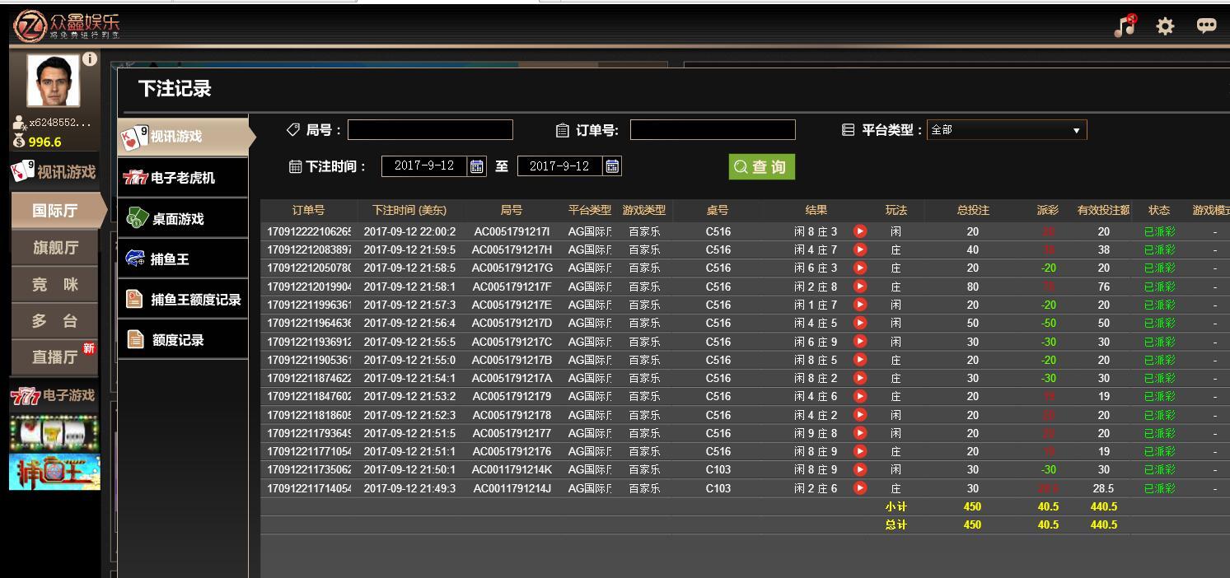Select the 桌面游戏 table games tab
Viewport: 1230px width, 578px height.
point(182,219)
